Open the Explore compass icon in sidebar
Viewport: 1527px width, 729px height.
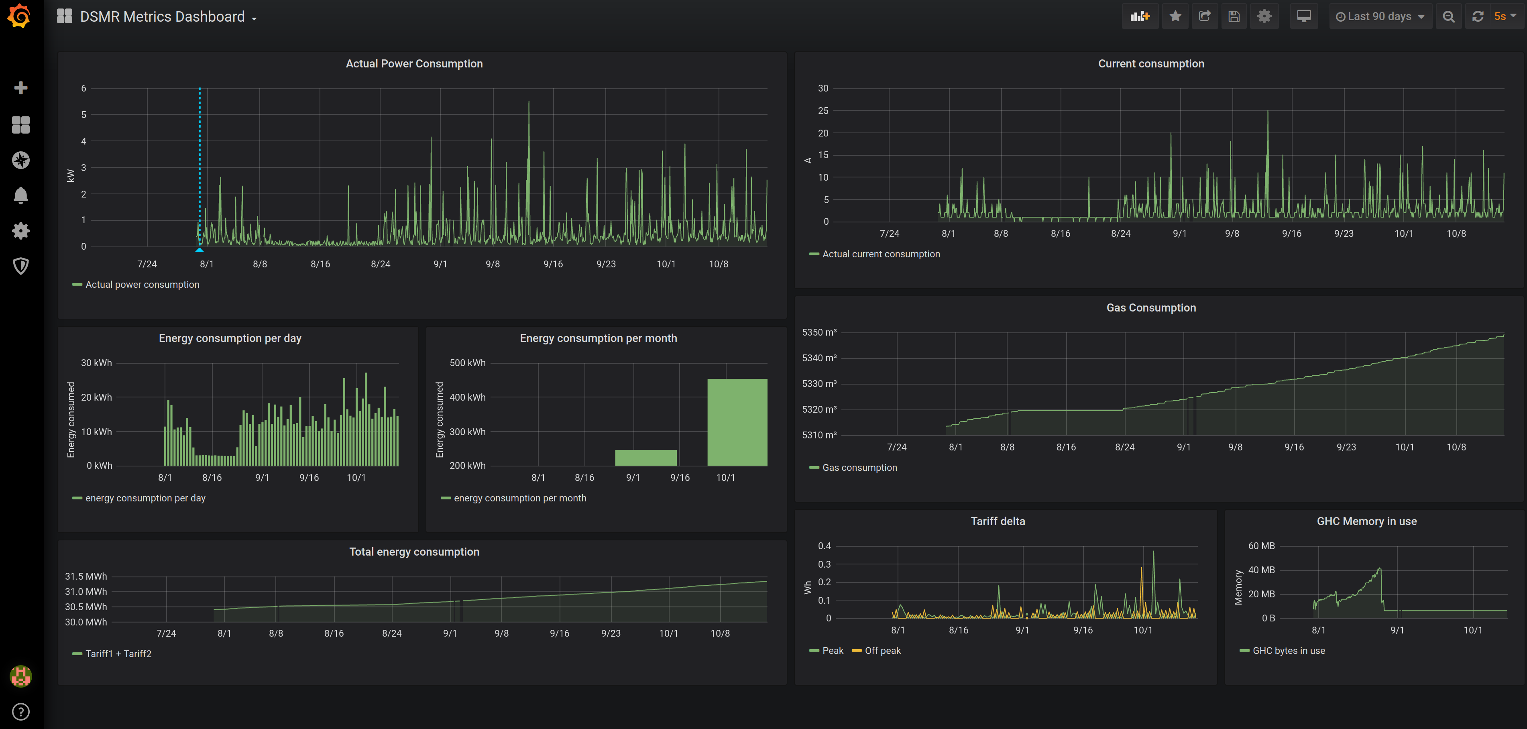pos(21,160)
